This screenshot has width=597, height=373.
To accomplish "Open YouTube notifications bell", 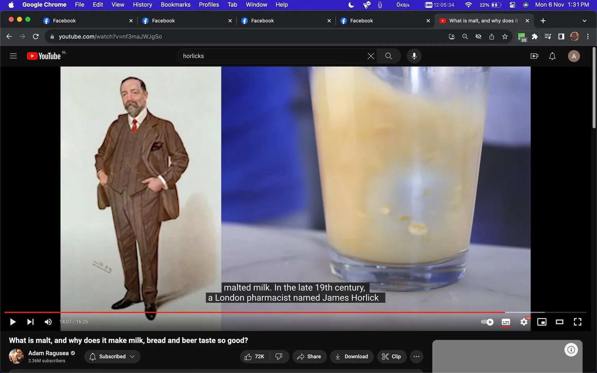I will point(552,56).
